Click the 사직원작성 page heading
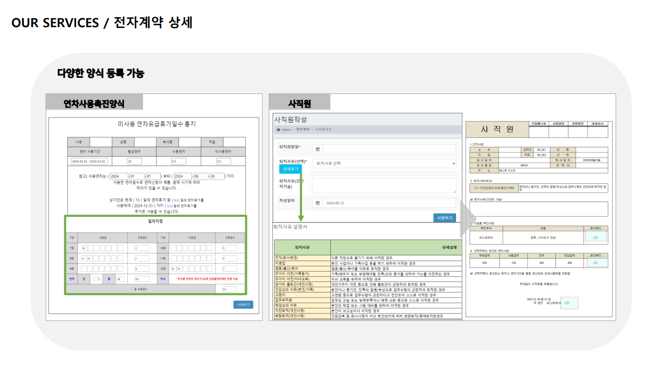Screen dimensions: 668x376 (291, 120)
